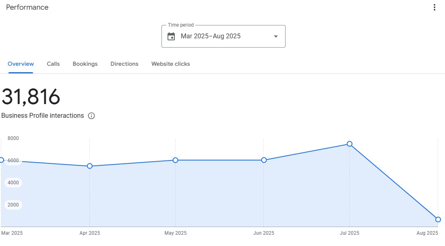
Task: Click the 2000 y-axis label
Action: point(13,205)
